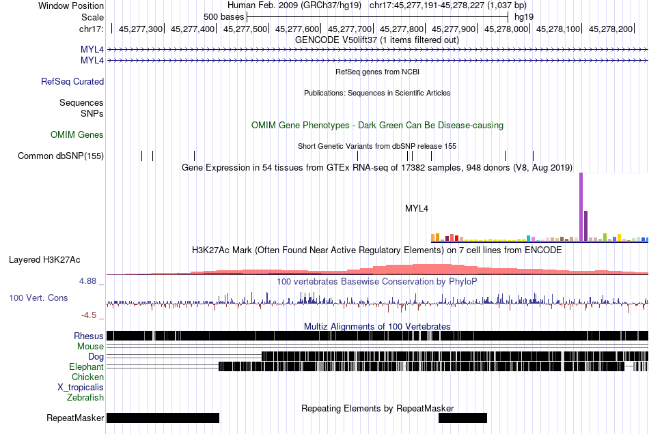
Task: Click the SNPs label under Sequences
Action: coord(92,113)
